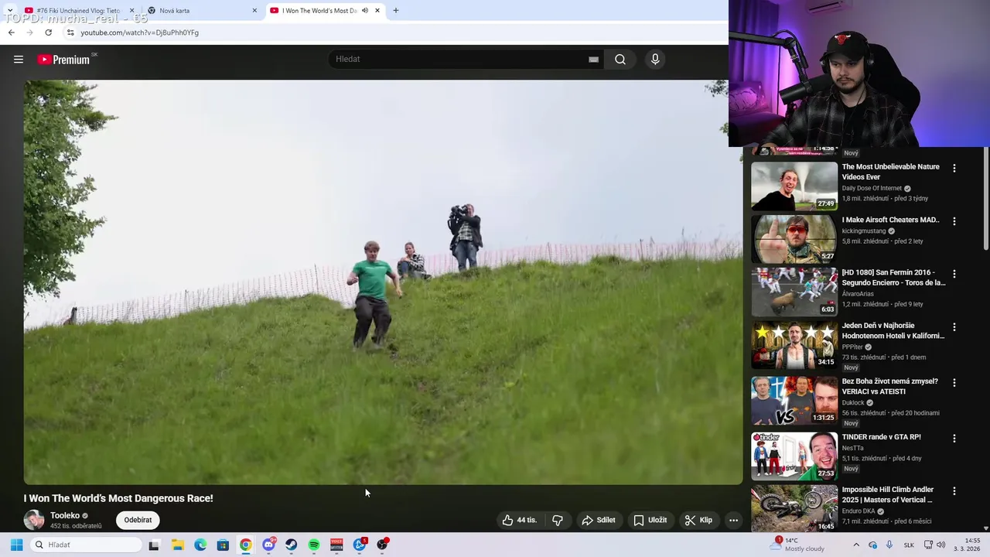Viewport: 990px width, 557px height.
Task: Focus the Windows taskbar Hledat search
Action: (x=87, y=545)
